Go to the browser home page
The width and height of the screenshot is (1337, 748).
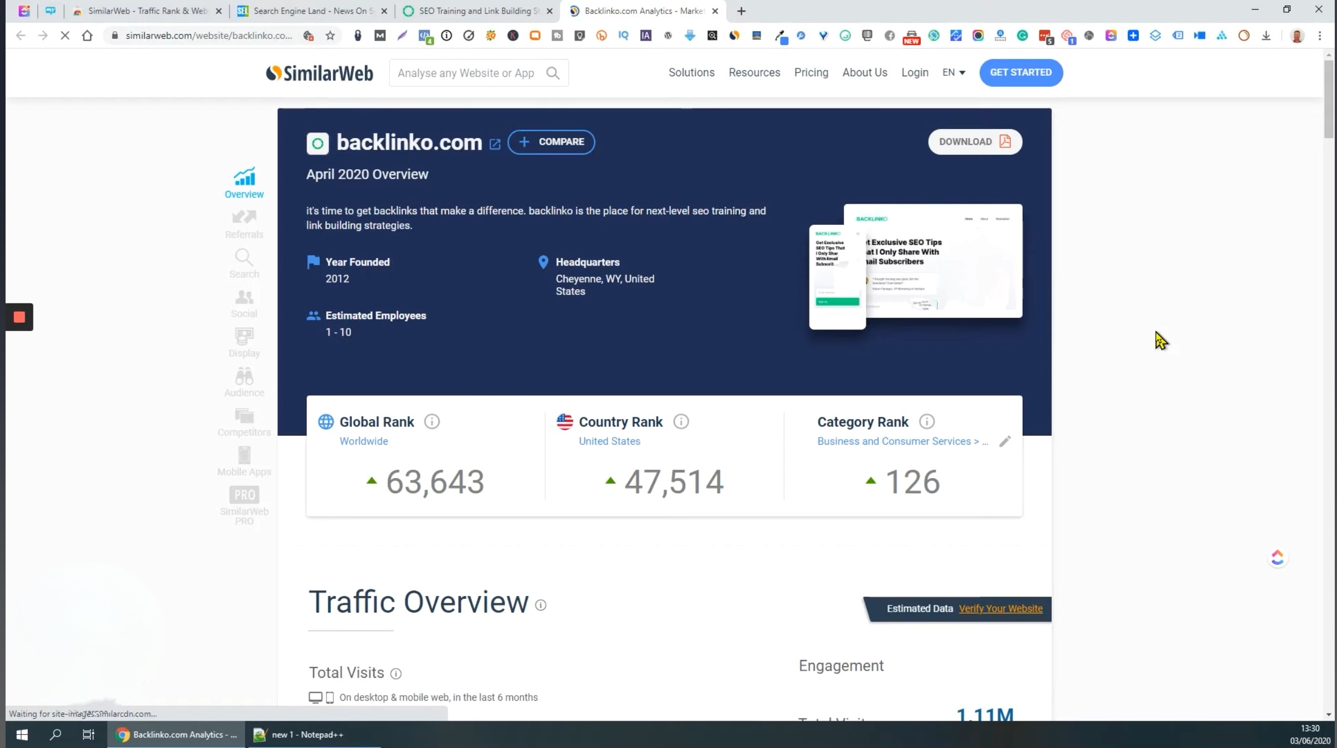pos(87,36)
